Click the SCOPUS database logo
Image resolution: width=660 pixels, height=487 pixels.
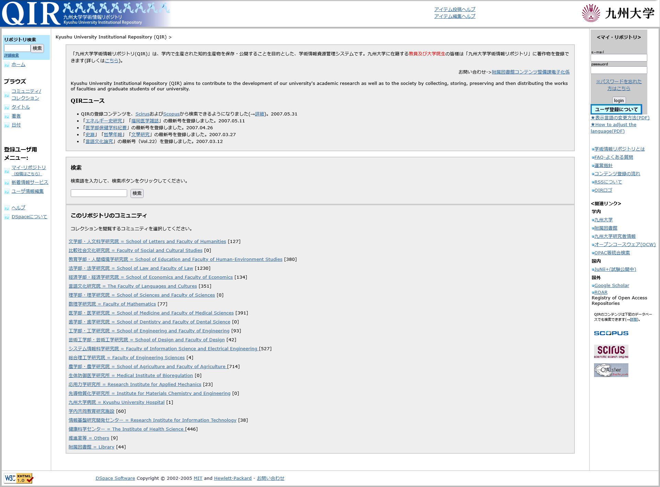(611, 333)
